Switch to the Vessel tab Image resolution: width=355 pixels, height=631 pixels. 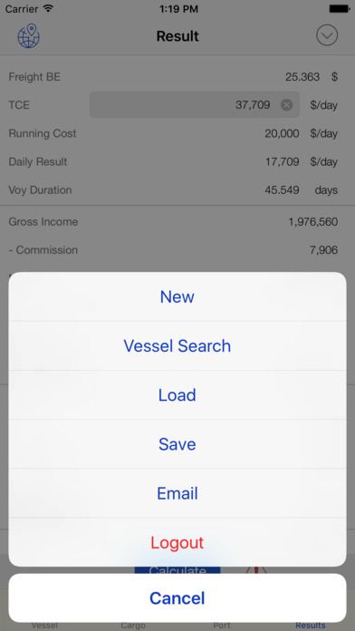tap(44, 626)
